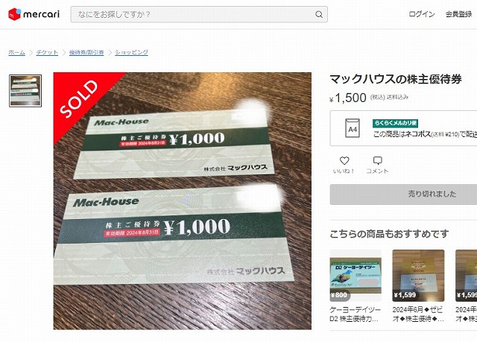Go to 優待券/割引券 breadcrumb
477x342 pixels.
pyautogui.click(x=86, y=52)
